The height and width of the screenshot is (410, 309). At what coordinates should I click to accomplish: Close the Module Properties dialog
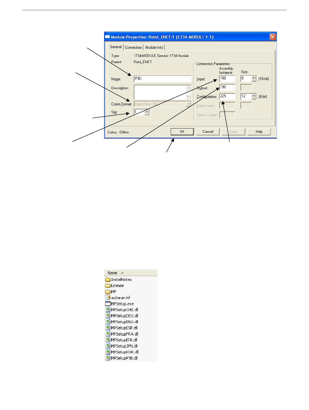(273, 37)
